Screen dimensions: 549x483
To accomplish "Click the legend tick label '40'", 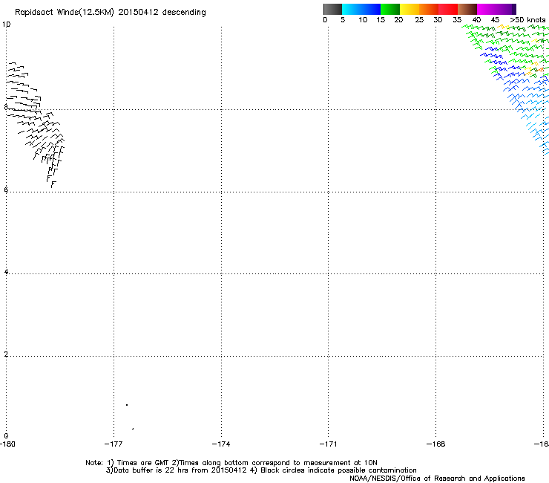I will pos(476,20).
